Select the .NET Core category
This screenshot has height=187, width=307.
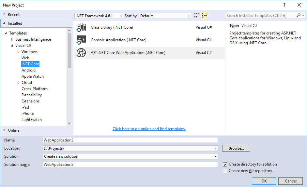coord(30,64)
